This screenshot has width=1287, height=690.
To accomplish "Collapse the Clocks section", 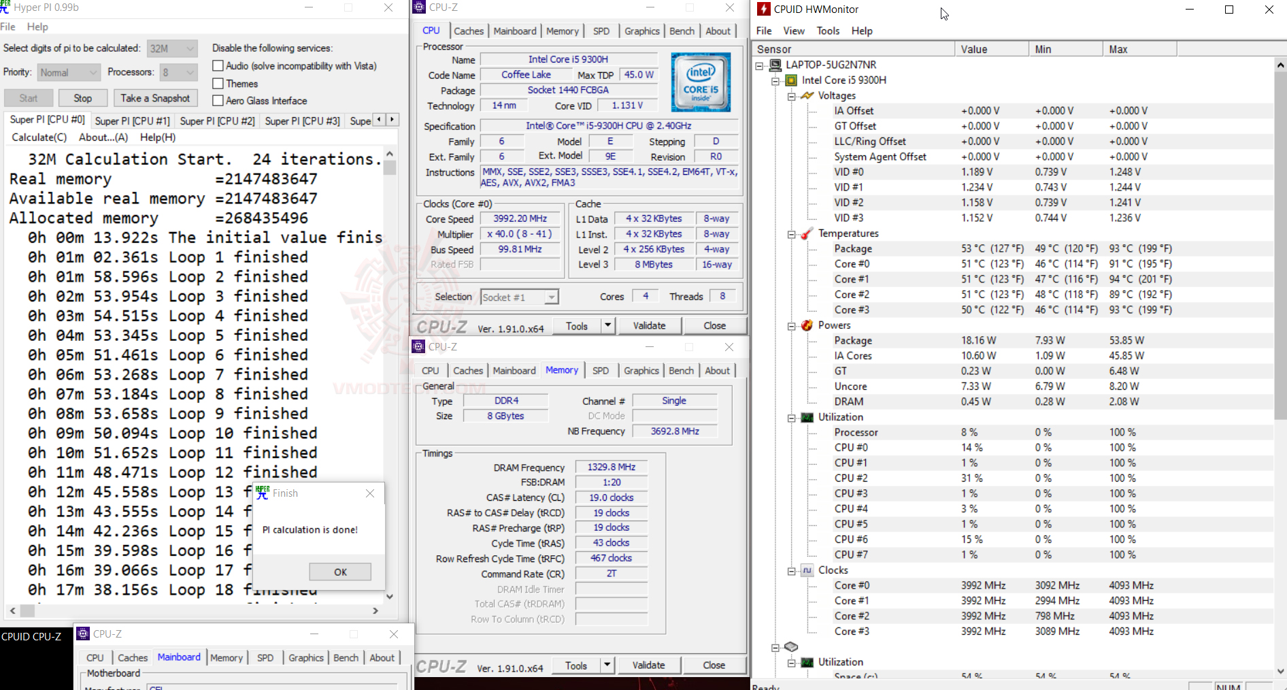I will [792, 571].
